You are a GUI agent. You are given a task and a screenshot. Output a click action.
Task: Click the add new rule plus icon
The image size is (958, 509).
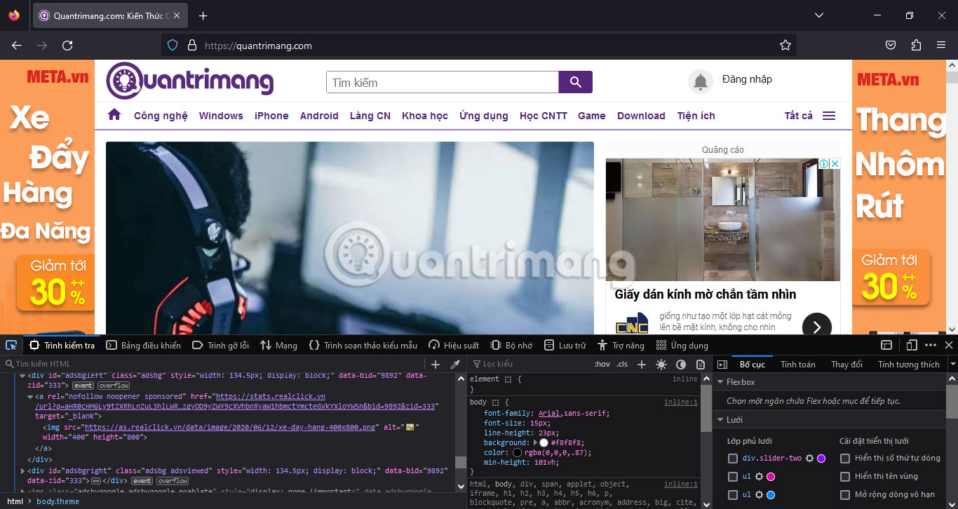coord(641,364)
